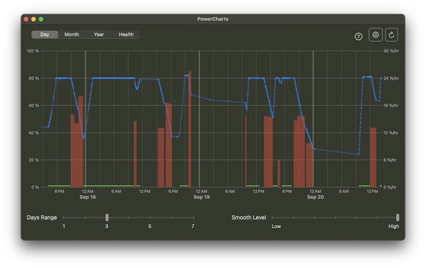Click the Sep 20 date label
The image size is (426, 268).
click(315, 197)
